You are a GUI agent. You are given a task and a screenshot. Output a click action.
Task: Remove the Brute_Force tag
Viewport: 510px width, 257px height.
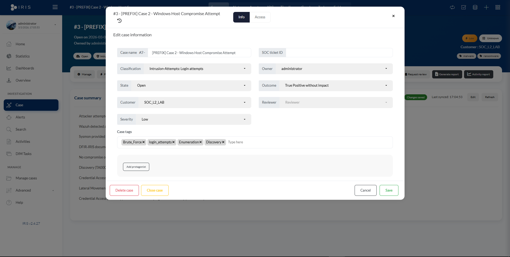click(143, 142)
